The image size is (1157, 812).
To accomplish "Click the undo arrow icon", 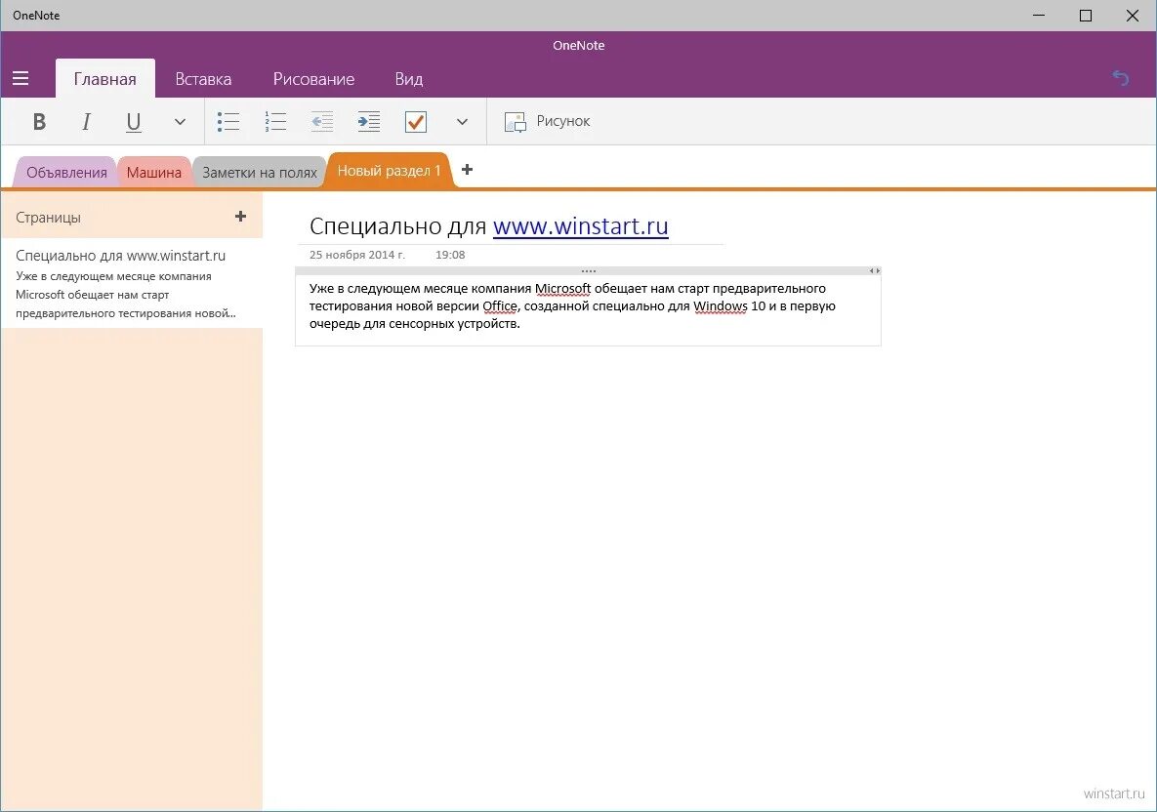I will 1121,77.
